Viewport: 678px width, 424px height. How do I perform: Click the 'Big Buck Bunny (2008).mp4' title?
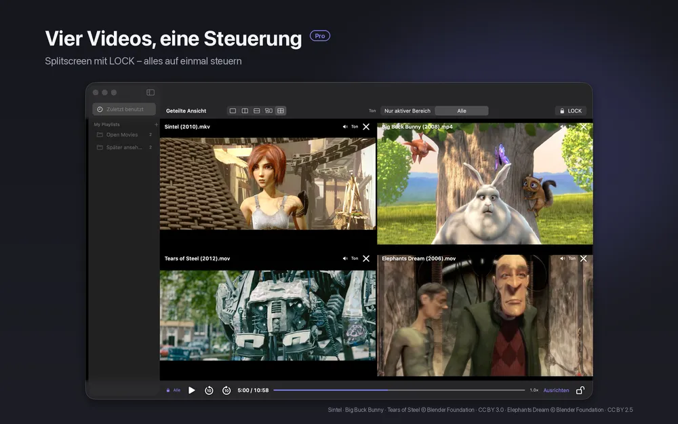(x=417, y=127)
